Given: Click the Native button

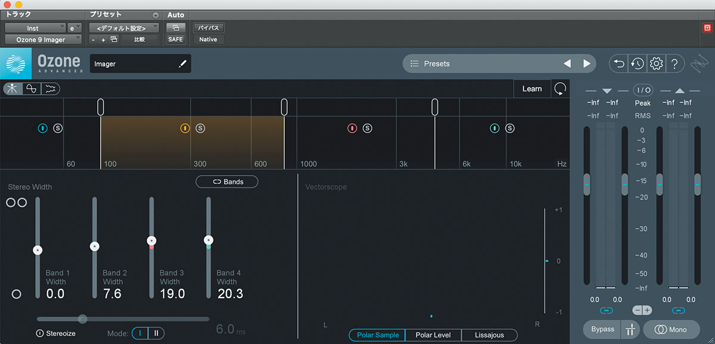Looking at the screenshot, I should coord(209,39).
